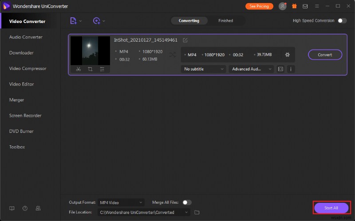The width and height of the screenshot is (355, 221).
Task: Click the Convert button for the video
Action: (x=325, y=54)
